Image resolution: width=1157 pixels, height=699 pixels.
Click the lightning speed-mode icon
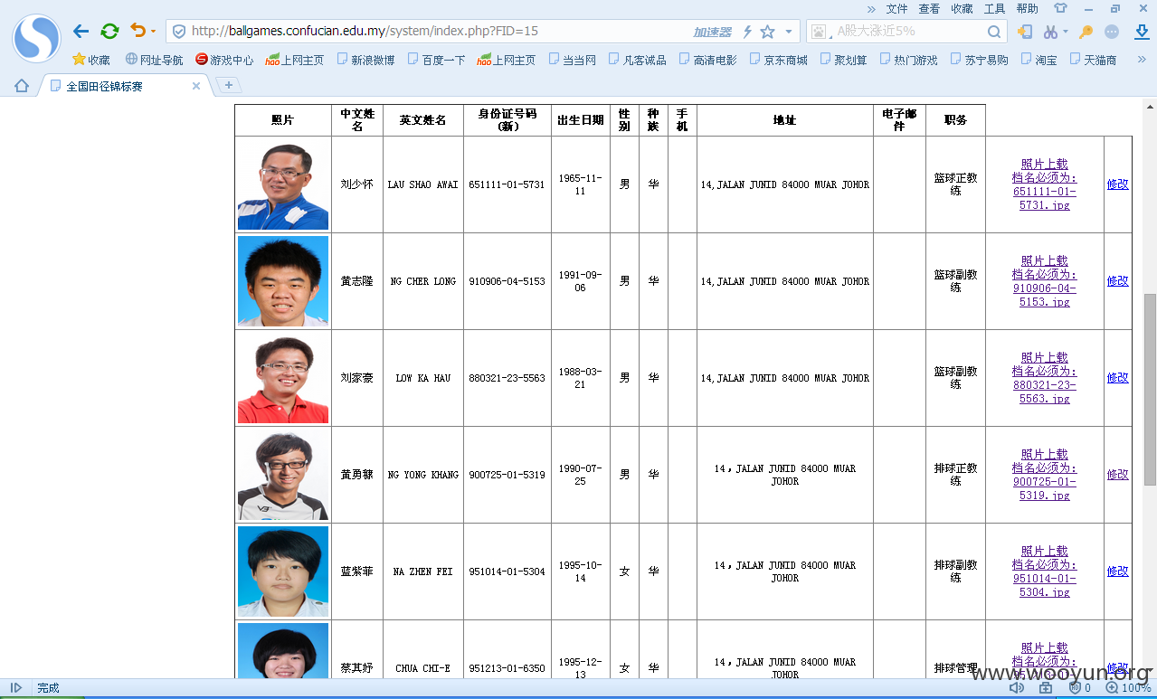[x=747, y=32]
